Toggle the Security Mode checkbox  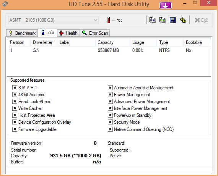tap(110, 122)
